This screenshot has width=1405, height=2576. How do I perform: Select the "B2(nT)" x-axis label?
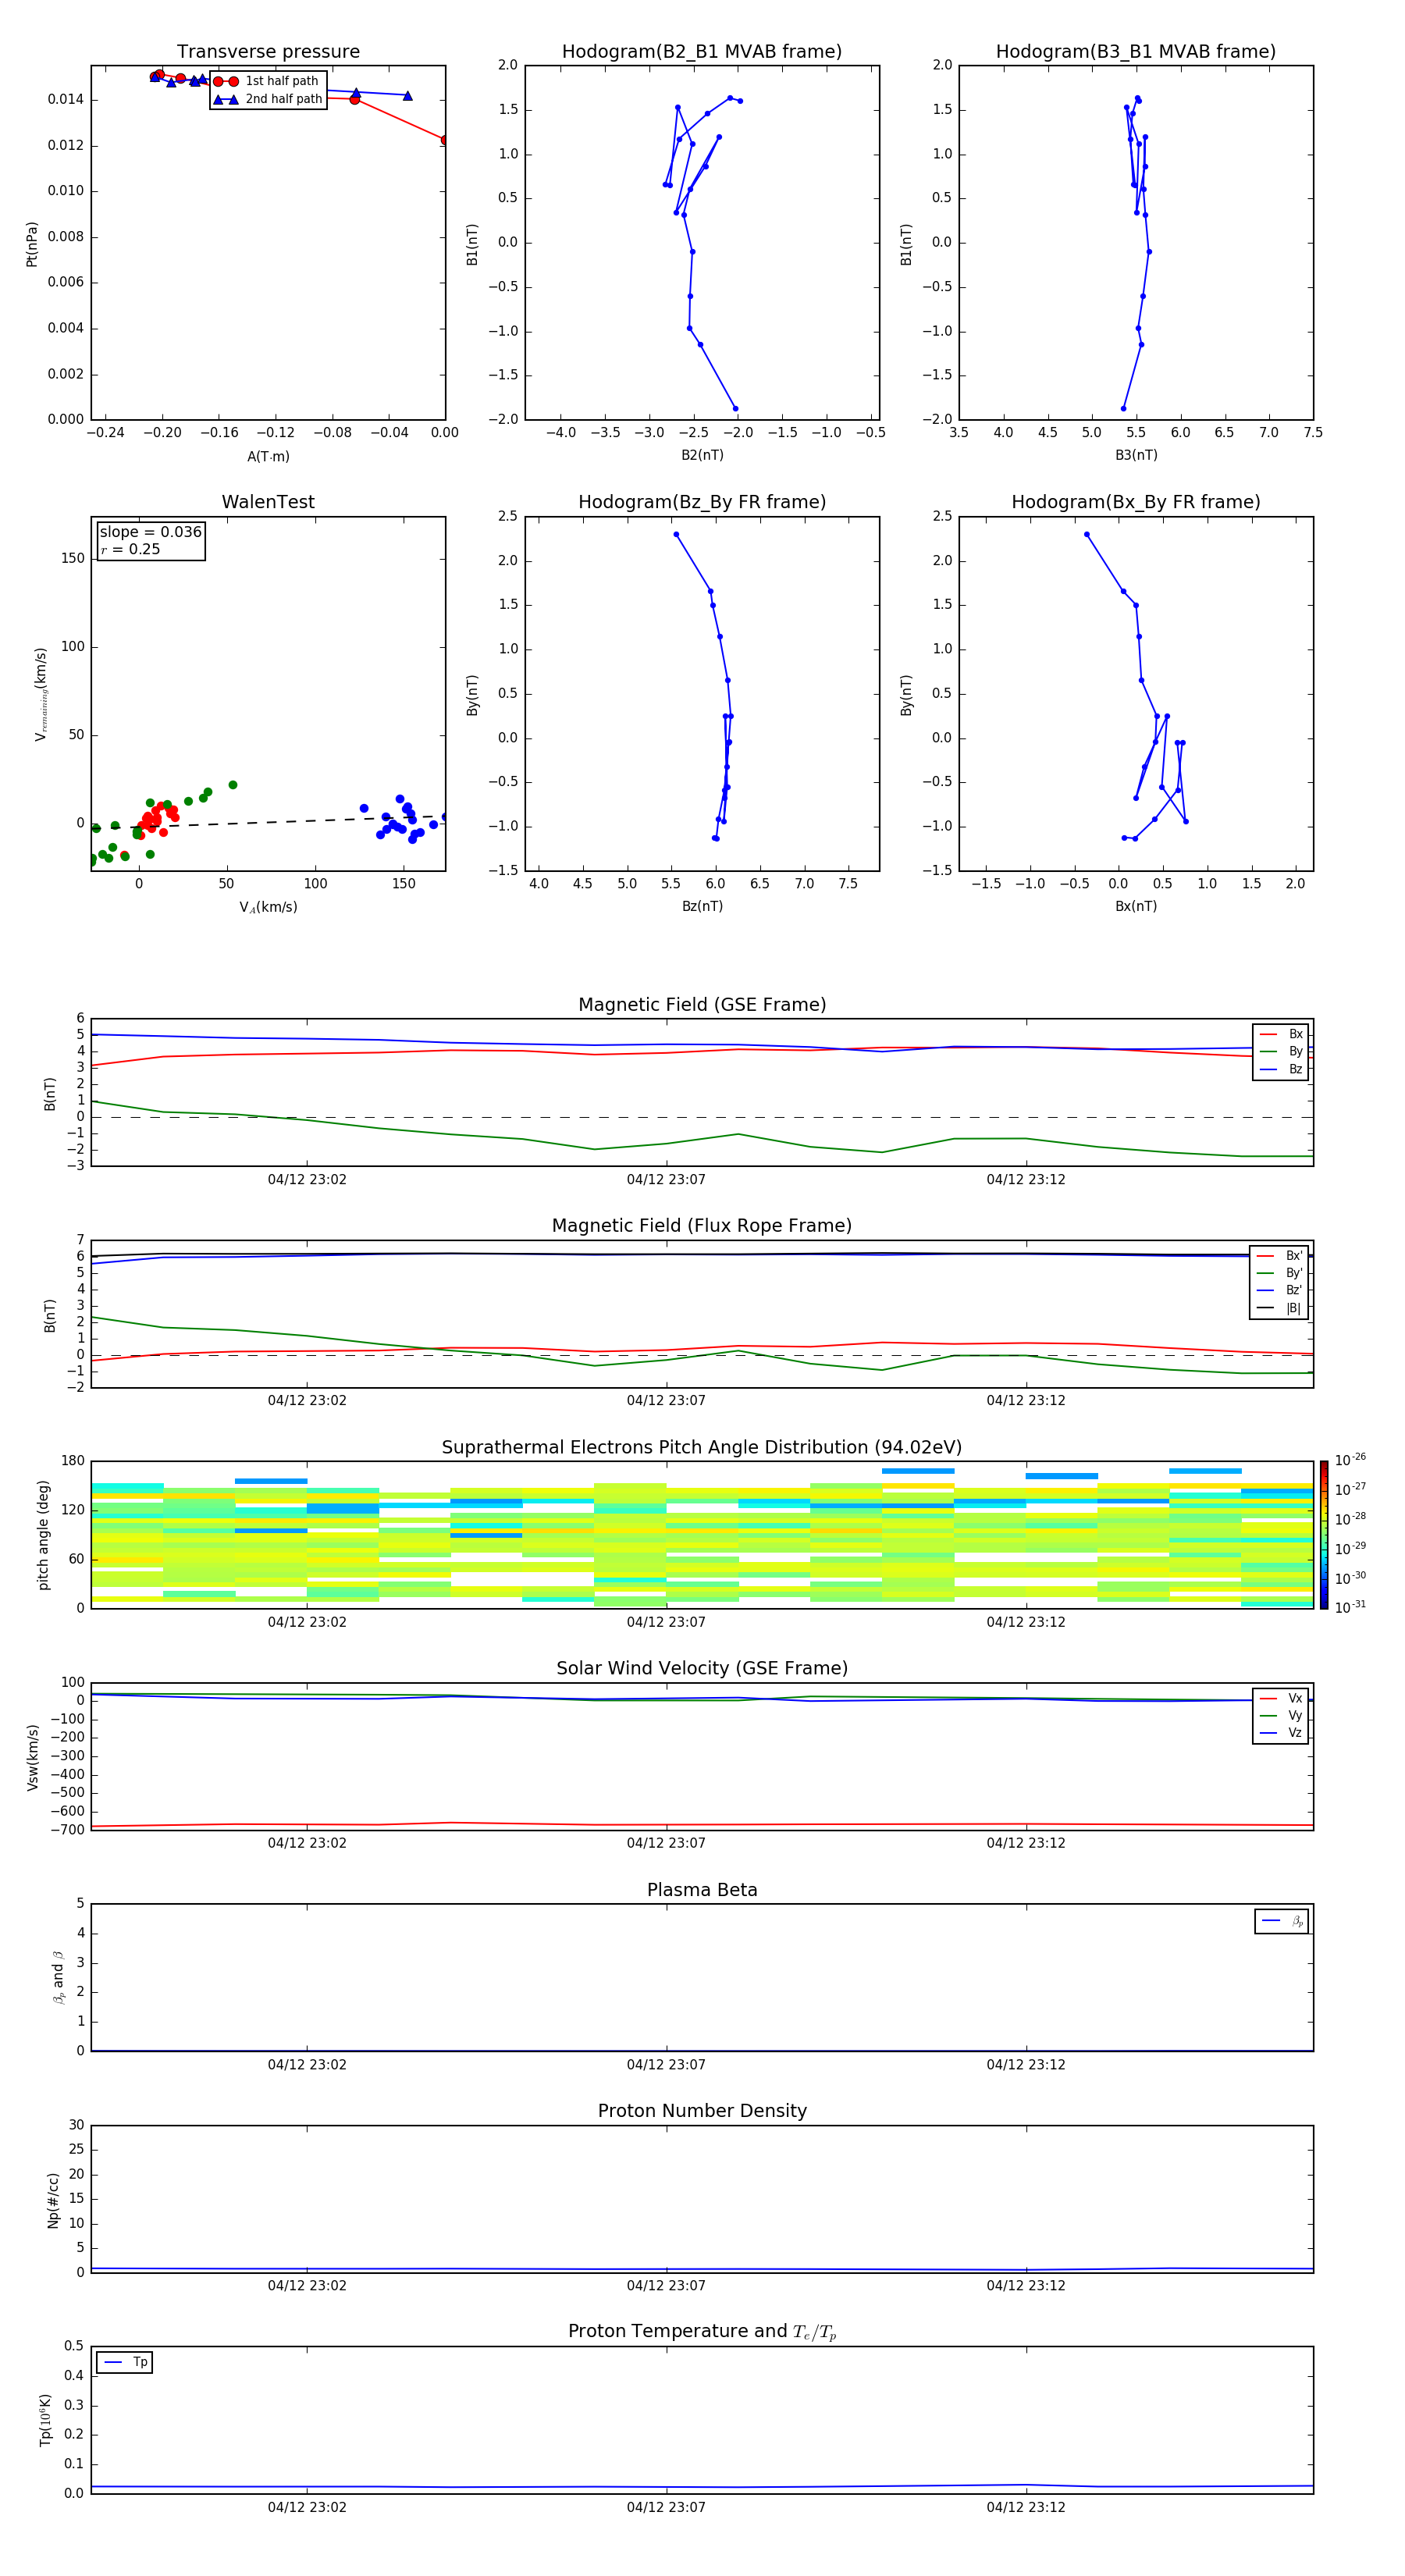(702, 455)
